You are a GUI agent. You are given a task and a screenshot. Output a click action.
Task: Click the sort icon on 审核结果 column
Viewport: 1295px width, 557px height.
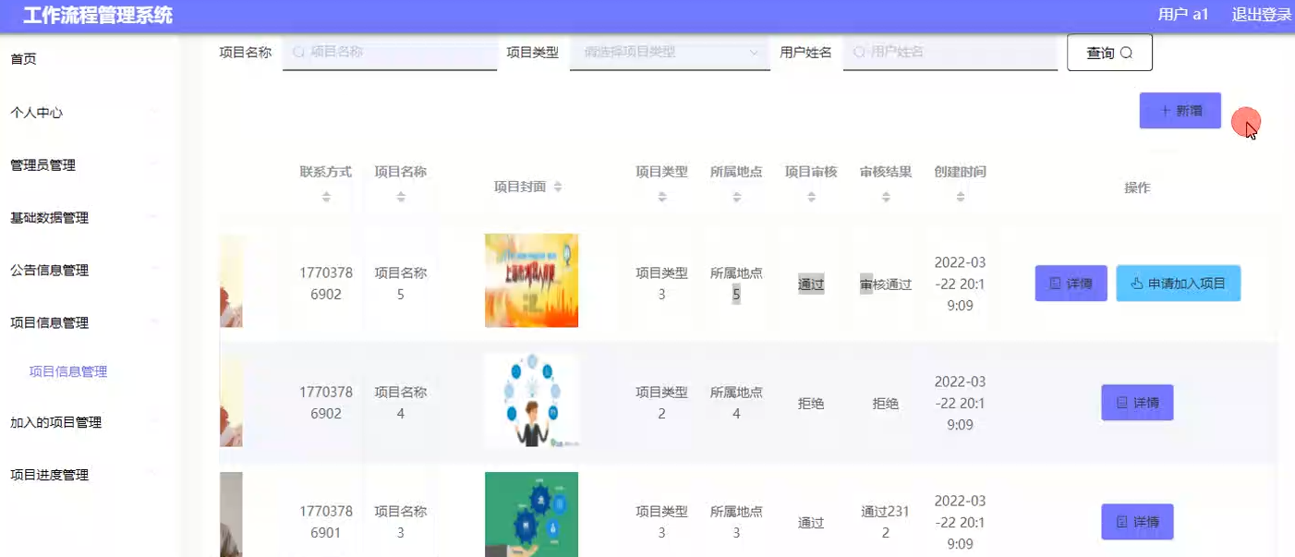click(x=885, y=194)
